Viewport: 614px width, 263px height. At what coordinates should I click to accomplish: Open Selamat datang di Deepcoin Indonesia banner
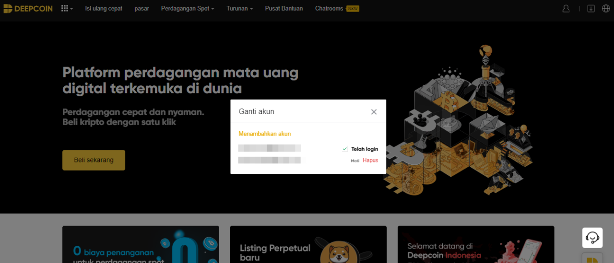coord(476,244)
